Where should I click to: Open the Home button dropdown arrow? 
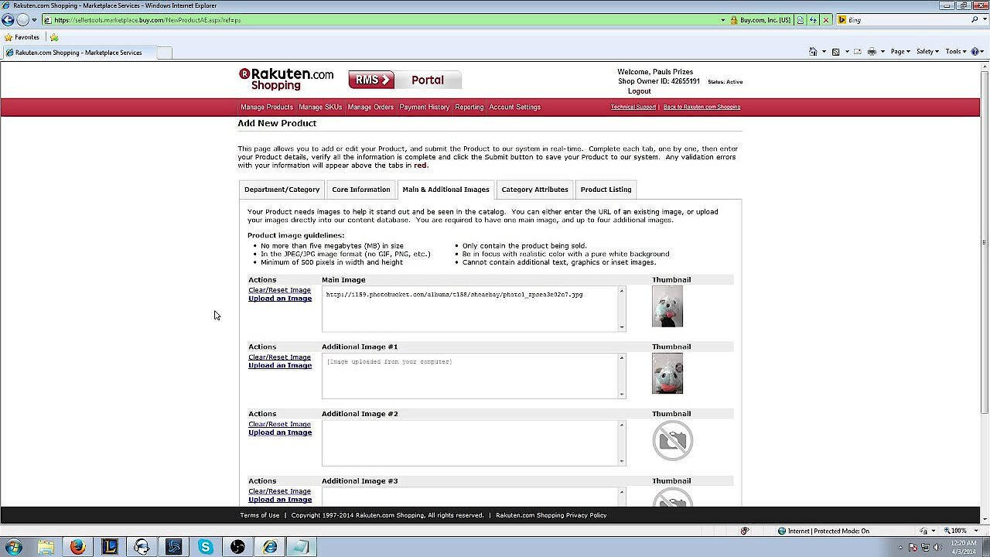point(824,52)
